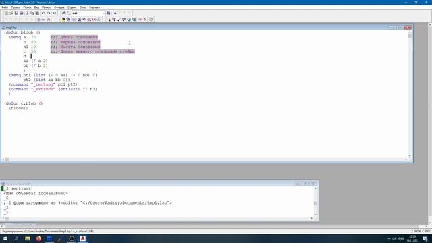Click console horizontal scrollbar right arrow
Image resolution: width=432 pixels, height=243 pixels.
(x=312, y=218)
